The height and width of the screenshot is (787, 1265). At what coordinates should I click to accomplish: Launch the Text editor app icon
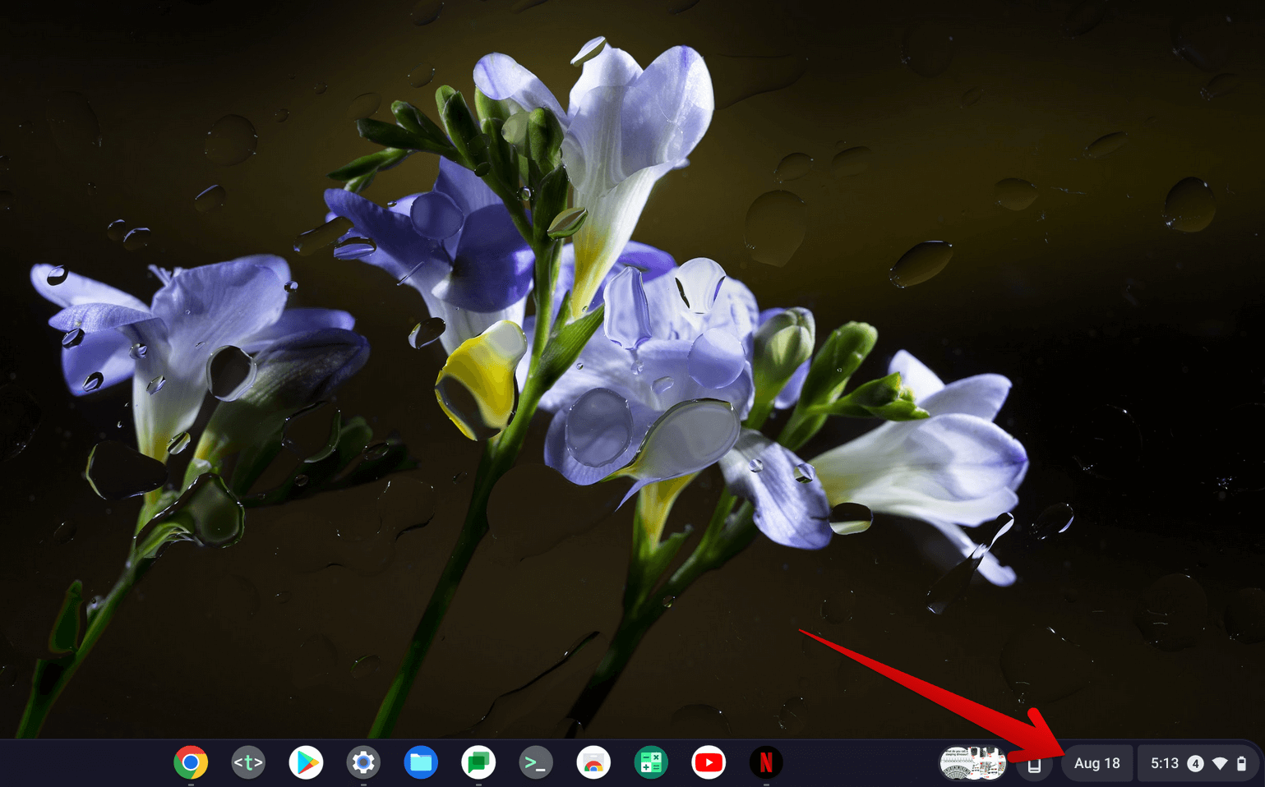point(248,763)
